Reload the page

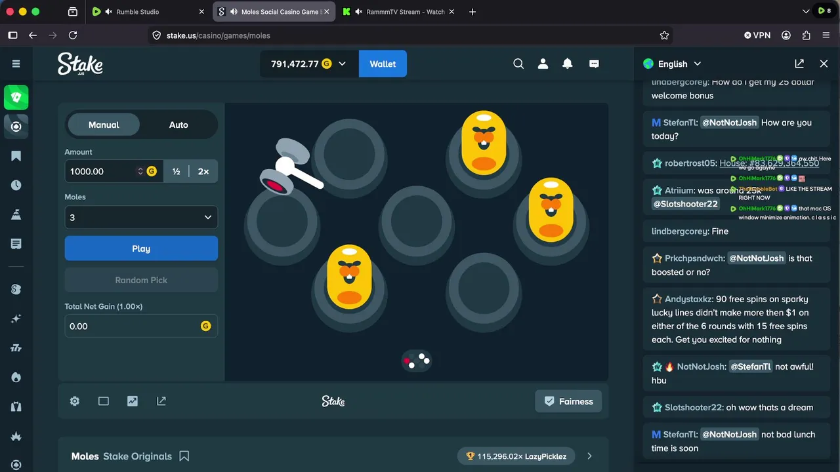[x=73, y=35]
